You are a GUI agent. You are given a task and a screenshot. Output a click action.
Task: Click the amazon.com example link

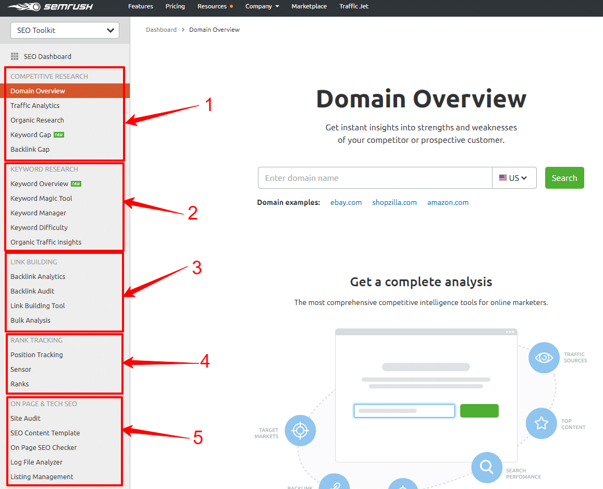(448, 202)
